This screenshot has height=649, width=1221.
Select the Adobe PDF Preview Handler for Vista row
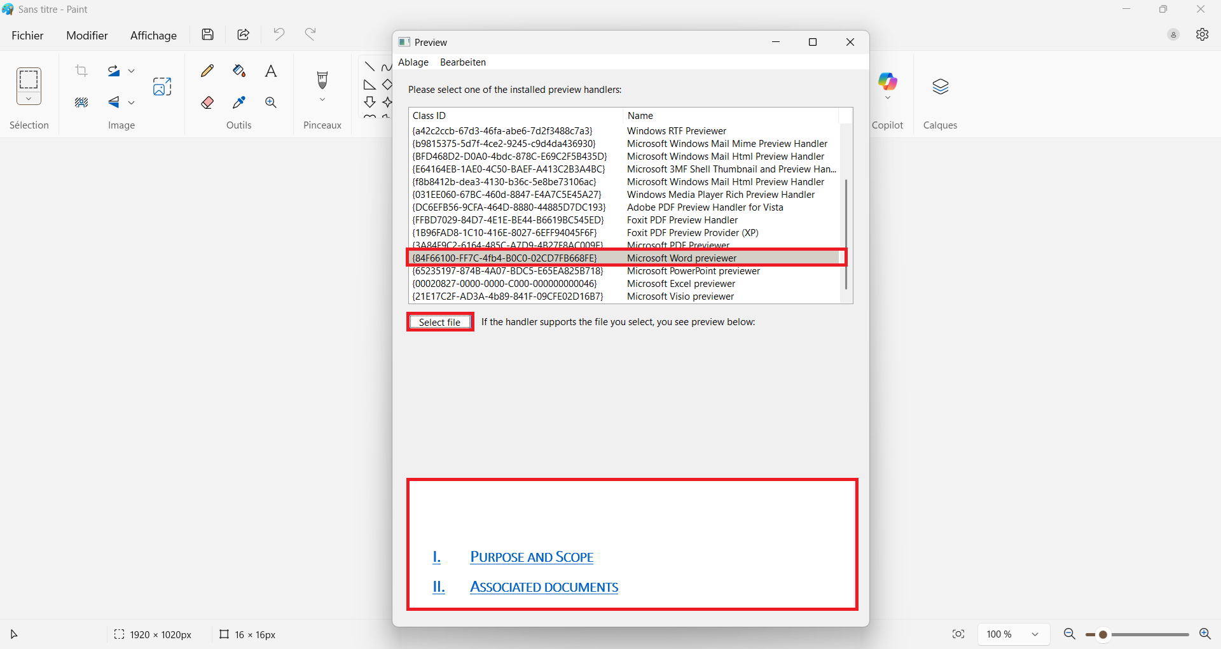click(x=624, y=207)
